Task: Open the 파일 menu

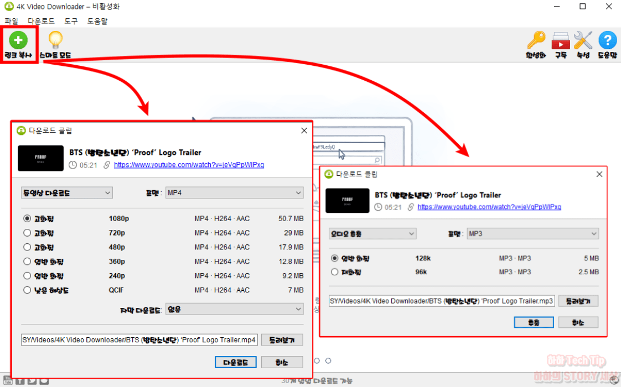Action: 12,20
